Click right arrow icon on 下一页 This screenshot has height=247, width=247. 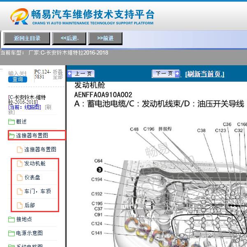(177, 73)
